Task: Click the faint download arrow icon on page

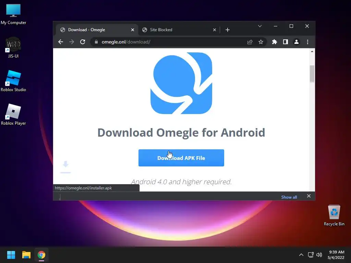Action: tap(65, 167)
